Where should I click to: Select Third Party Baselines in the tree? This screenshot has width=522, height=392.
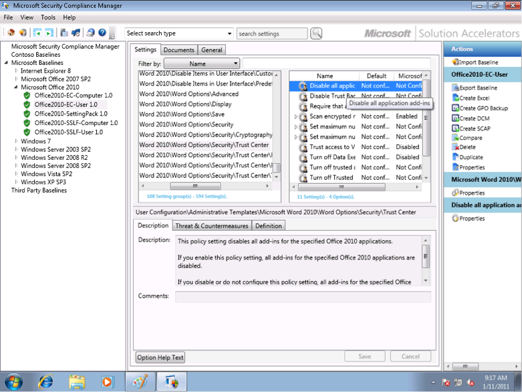click(x=39, y=190)
